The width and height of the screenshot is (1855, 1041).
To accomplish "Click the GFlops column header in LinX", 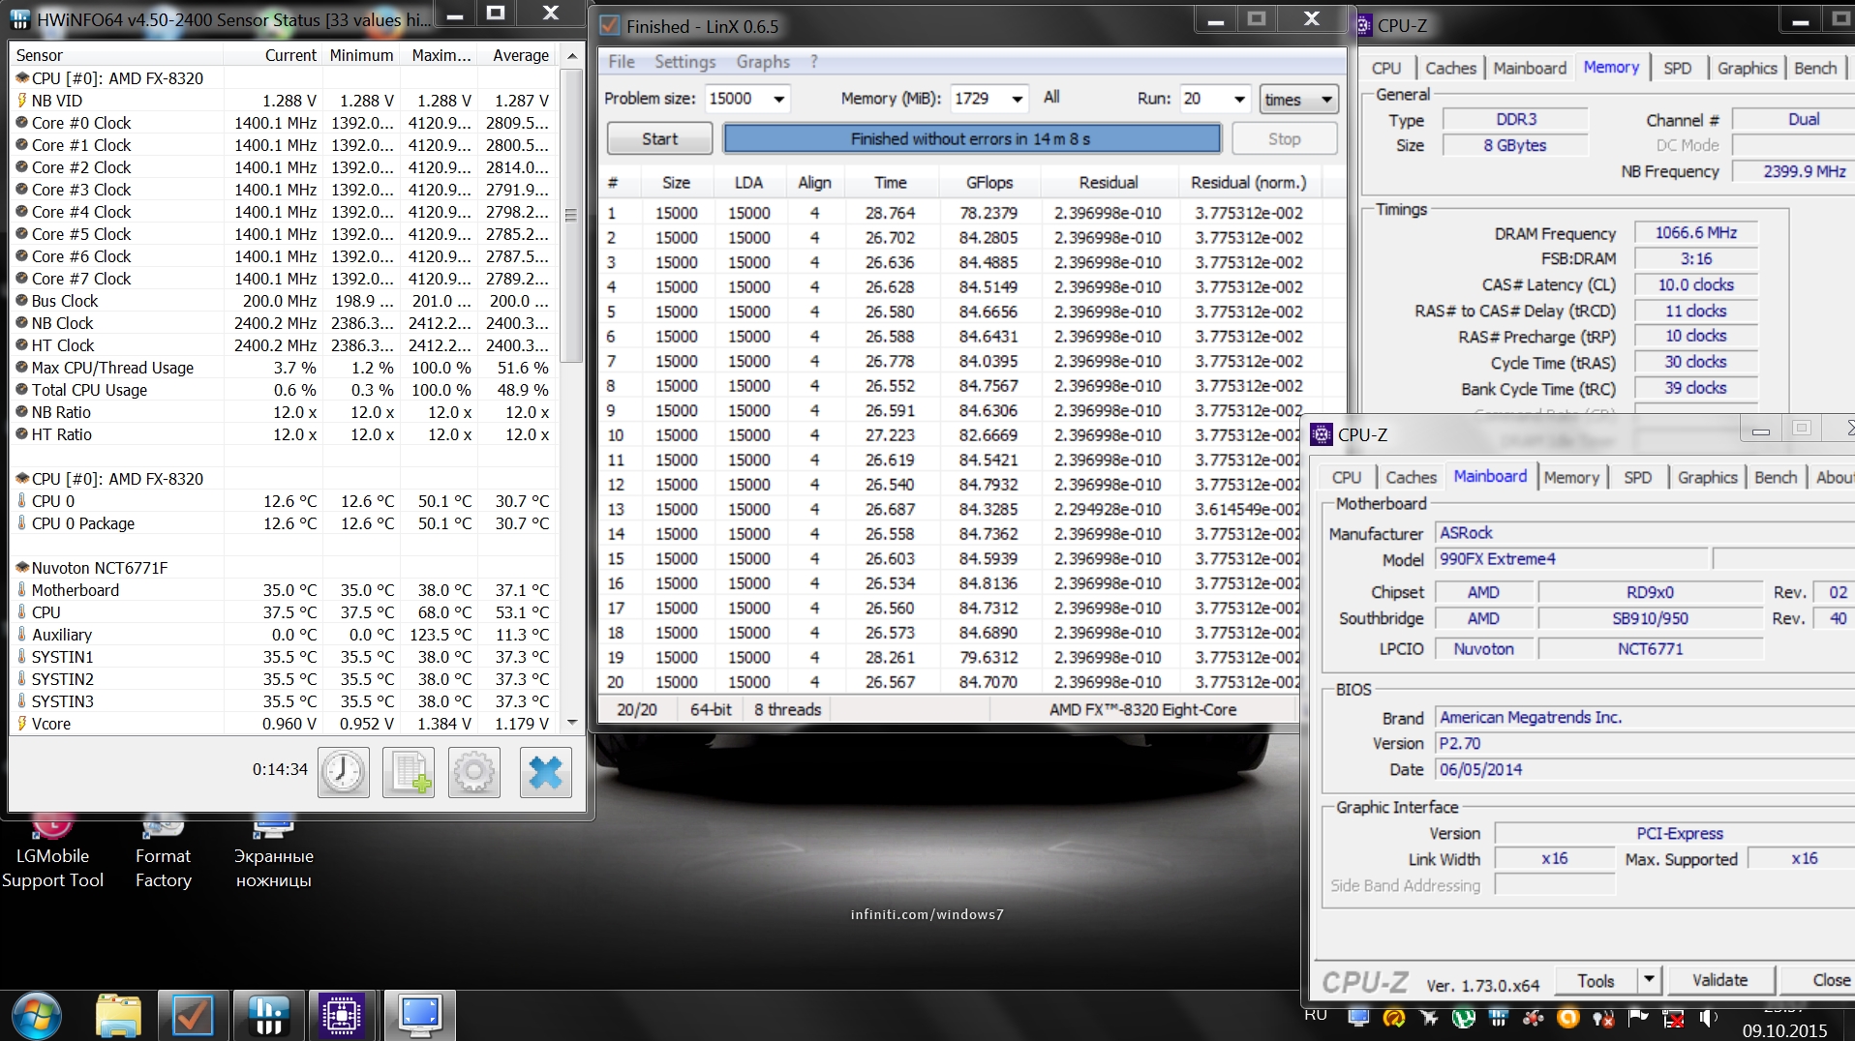I will click(x=989, y=182).
